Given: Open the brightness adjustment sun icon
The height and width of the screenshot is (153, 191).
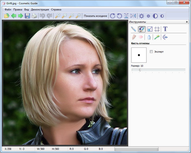Looking at the screenshot, I should [141, 16].
